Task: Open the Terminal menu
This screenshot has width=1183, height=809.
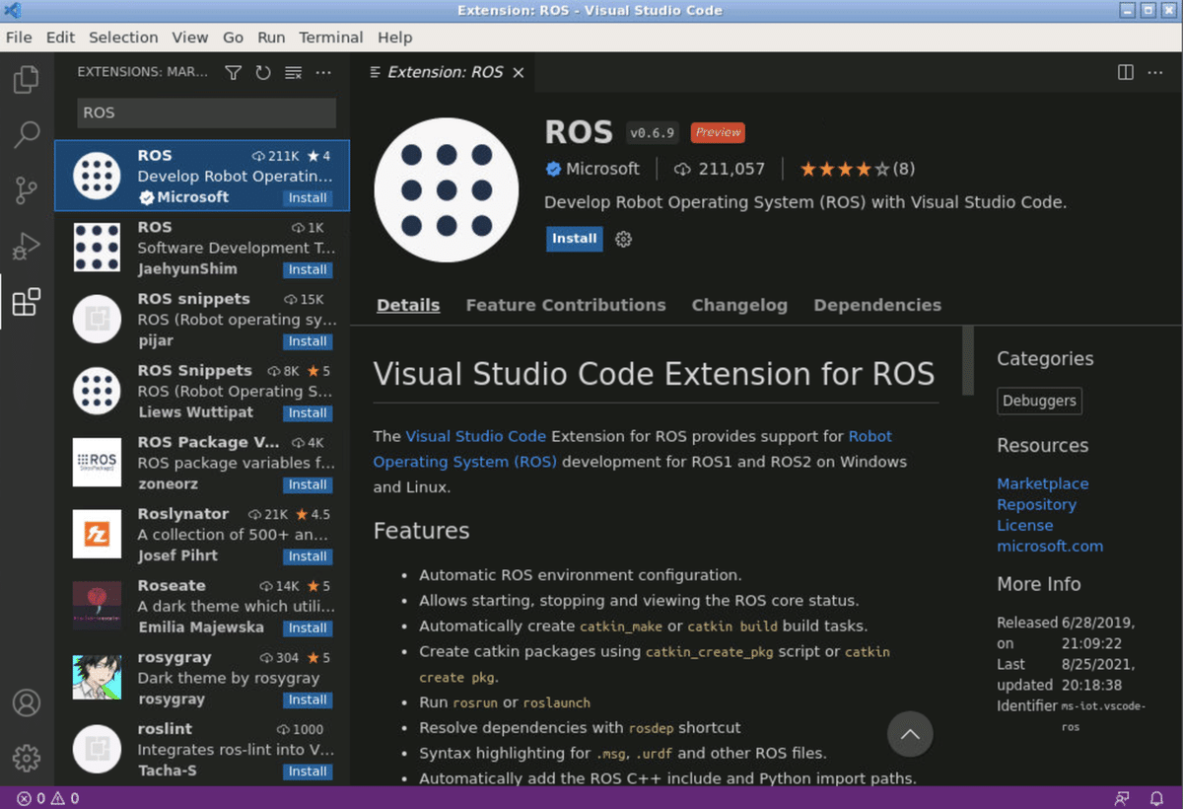Action: pos(330,37)
